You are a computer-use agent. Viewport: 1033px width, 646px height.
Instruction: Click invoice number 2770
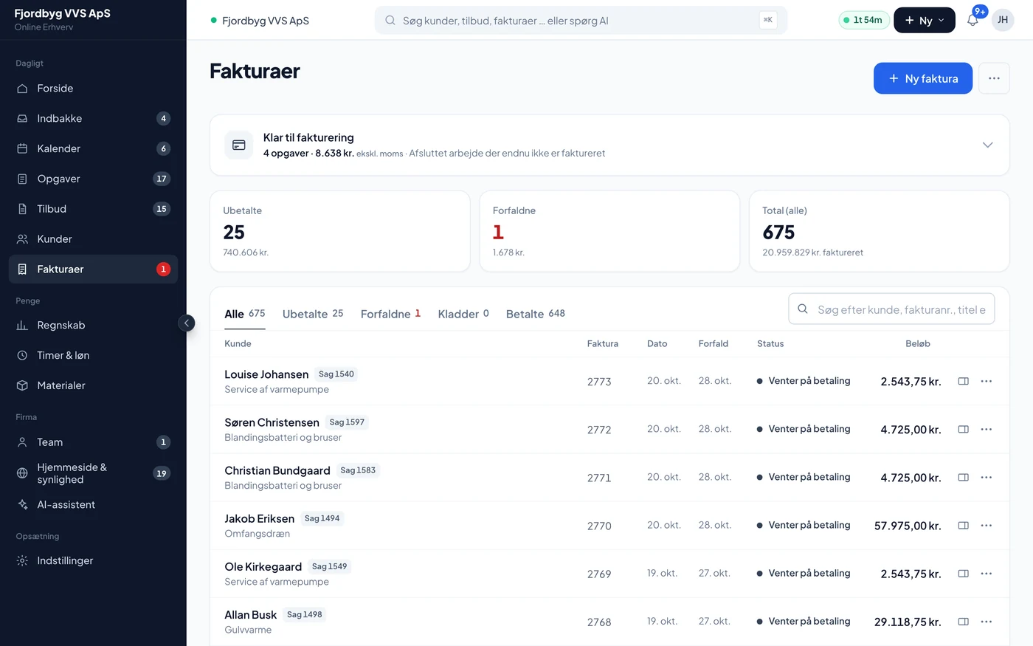click(599, 526)
